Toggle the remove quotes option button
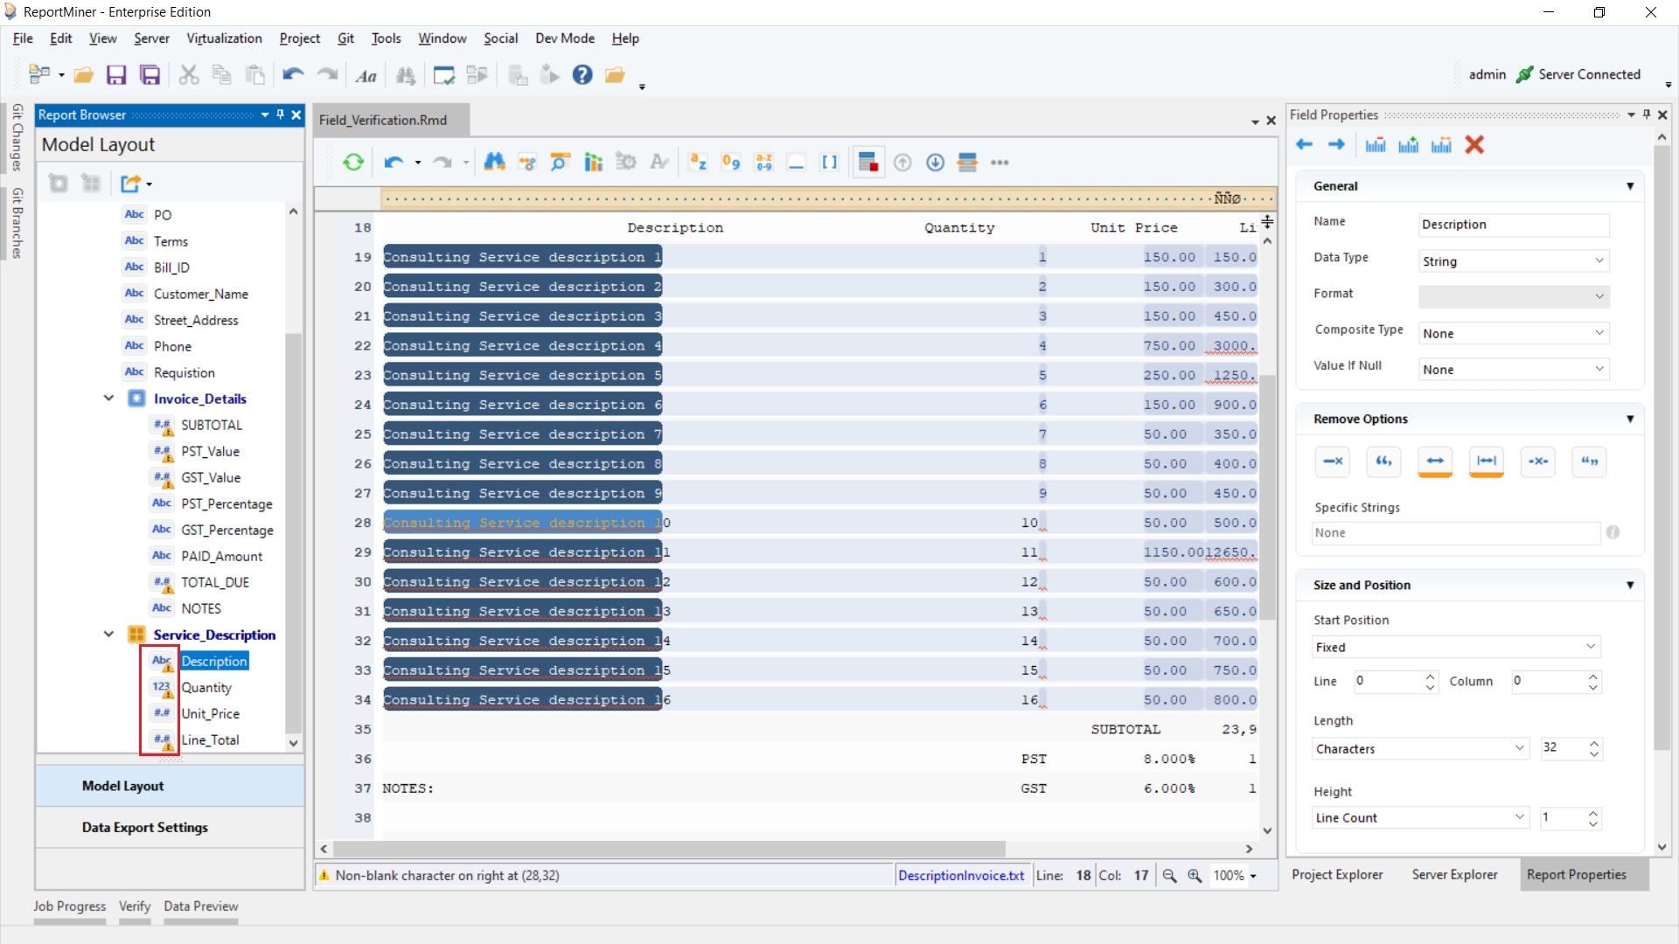The height and width of the screenshot is (944, 1679). [x=1589, y=462]
